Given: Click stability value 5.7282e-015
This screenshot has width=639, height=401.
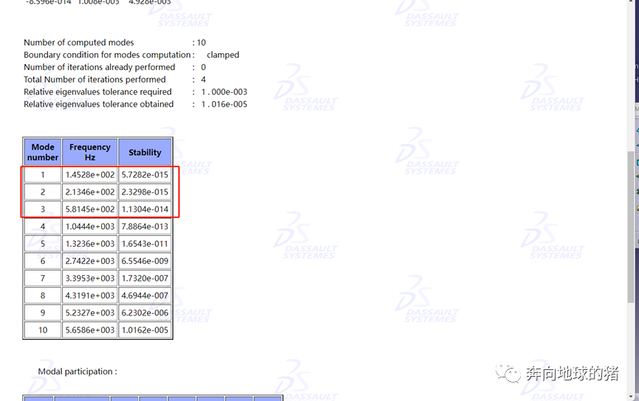Looking at the screenshot, I should click(x=145, y=175).
